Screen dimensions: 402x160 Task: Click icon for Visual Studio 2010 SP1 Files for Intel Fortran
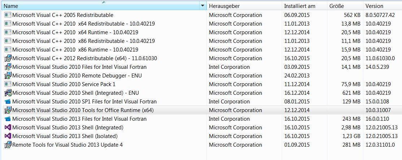click(8, 102)
